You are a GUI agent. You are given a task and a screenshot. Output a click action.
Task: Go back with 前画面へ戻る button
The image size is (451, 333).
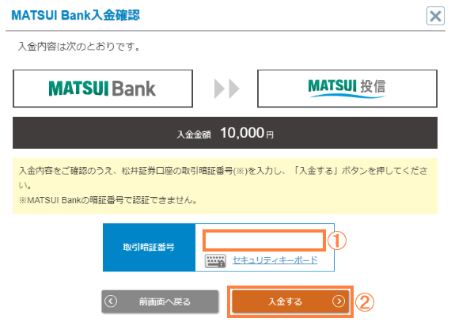(x=160, y=301)
